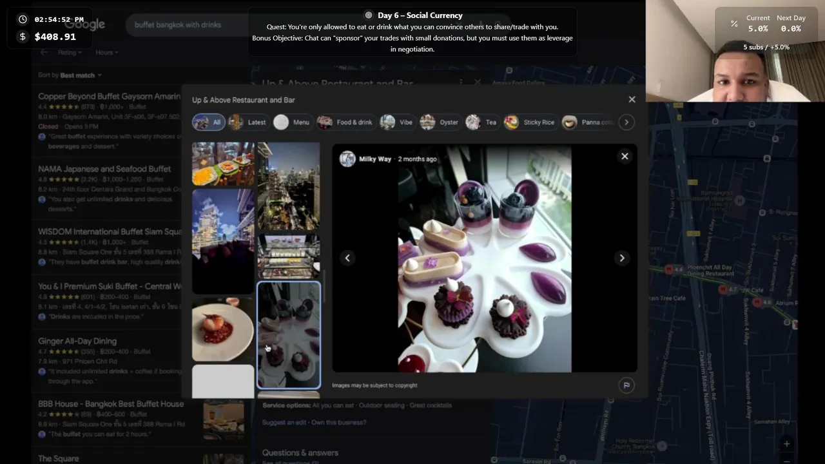Open The Square result
Image resolution: width=825 pixels, height=464 pixels.
[59, 458]
